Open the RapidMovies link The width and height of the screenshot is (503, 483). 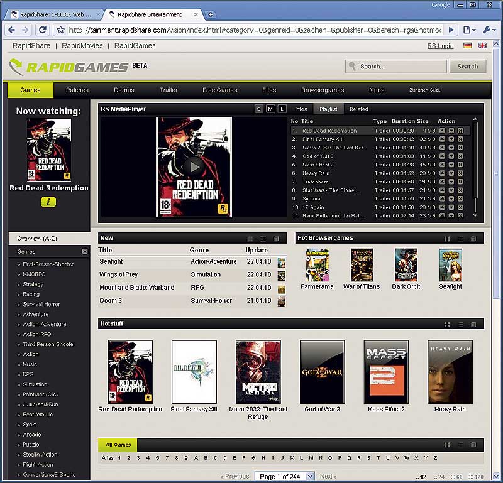tap(82, 46)
